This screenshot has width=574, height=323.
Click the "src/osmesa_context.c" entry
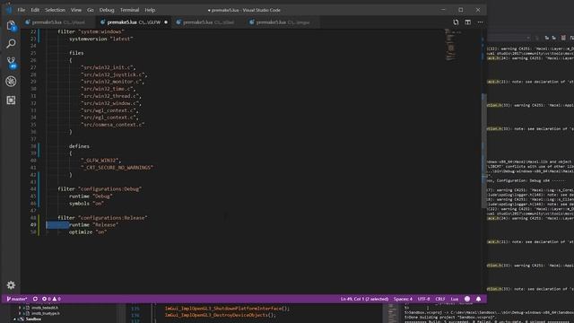click(112, 125)
